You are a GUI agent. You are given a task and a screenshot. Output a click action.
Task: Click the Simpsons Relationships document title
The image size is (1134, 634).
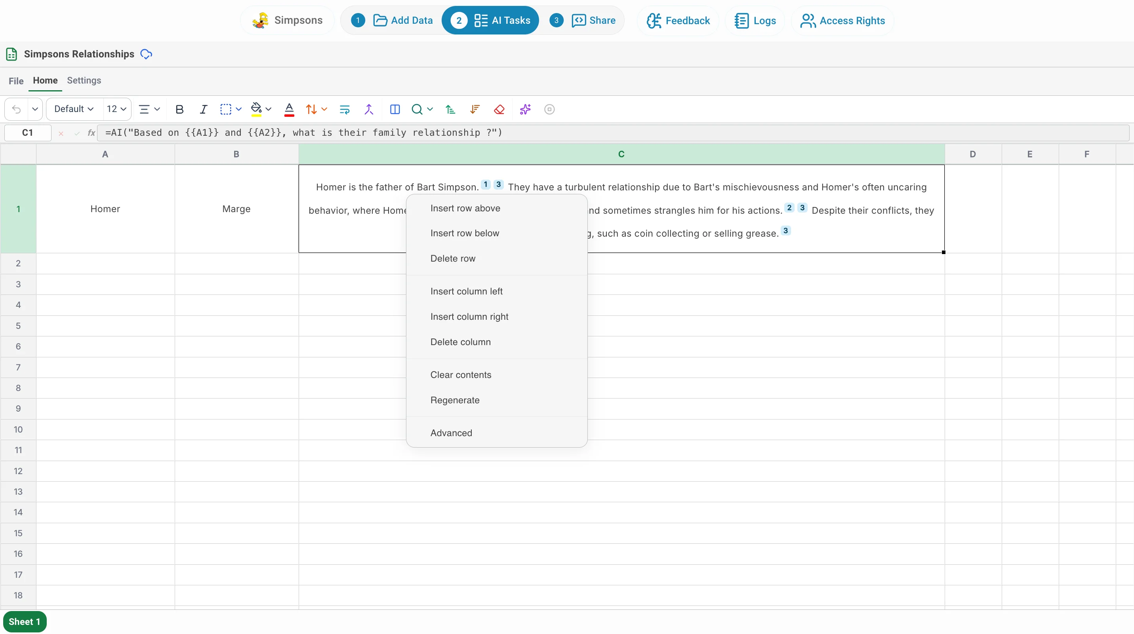tap(79, 54)
